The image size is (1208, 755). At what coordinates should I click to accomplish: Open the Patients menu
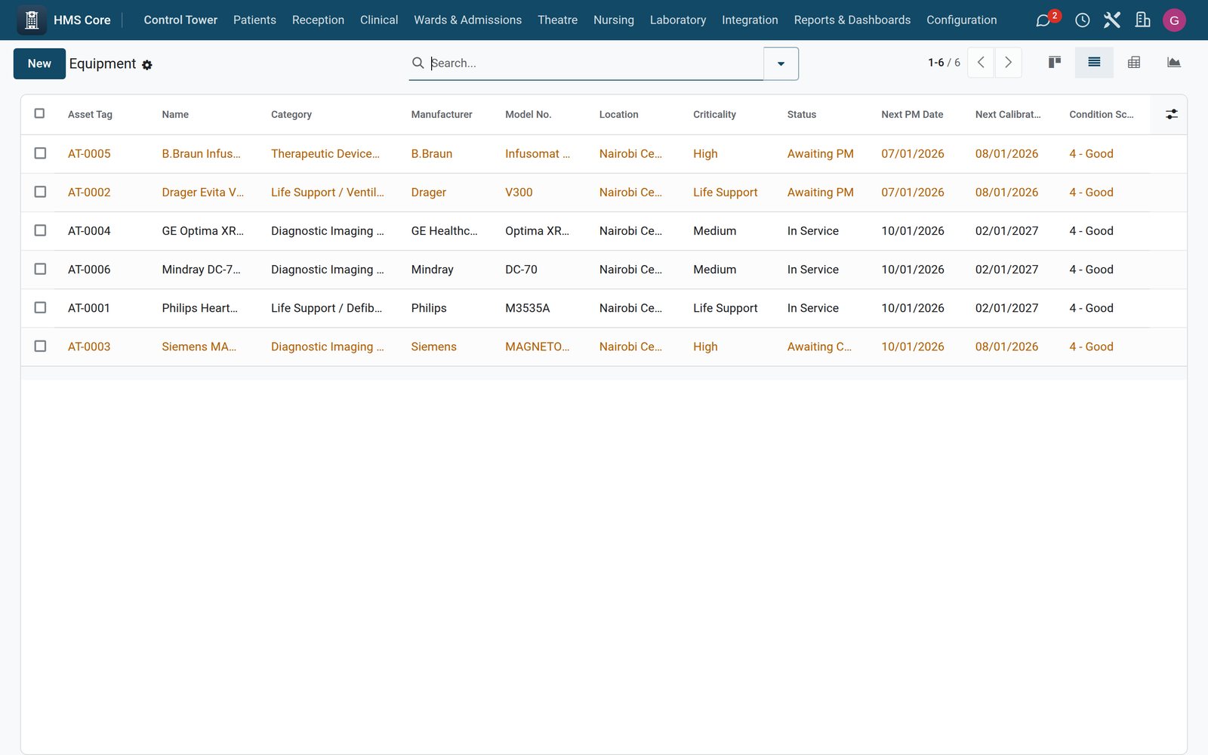254,20
